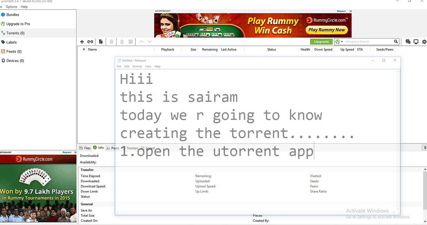Click Play Rummy Now banner button
The image size is (427, 225).
click(327, 30)
